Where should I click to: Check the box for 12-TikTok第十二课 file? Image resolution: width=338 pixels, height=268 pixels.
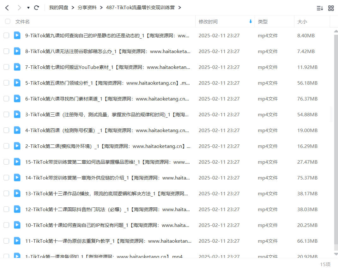(x=6, y=209)
